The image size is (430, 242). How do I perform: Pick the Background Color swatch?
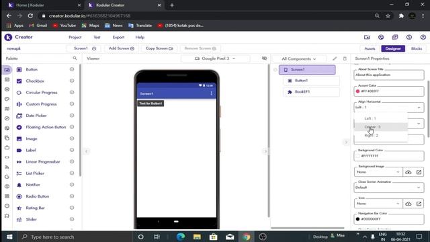pyautogui.click(x=357, y=156)
